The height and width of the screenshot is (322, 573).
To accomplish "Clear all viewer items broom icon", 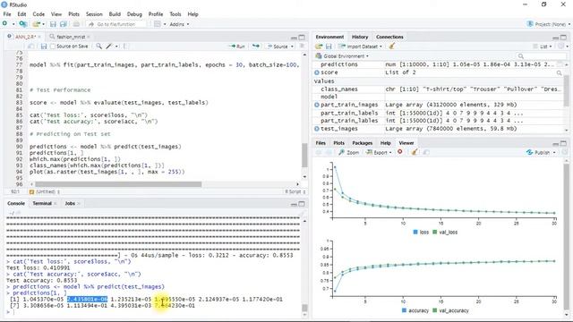I will 414,152.
